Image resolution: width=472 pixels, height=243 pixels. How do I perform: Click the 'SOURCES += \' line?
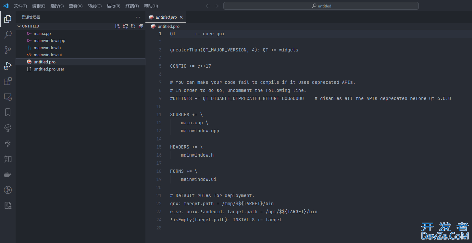[186, 115]
